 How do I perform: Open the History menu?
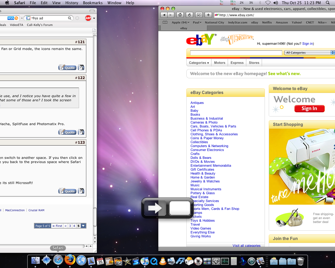click(x=72, y=3)
